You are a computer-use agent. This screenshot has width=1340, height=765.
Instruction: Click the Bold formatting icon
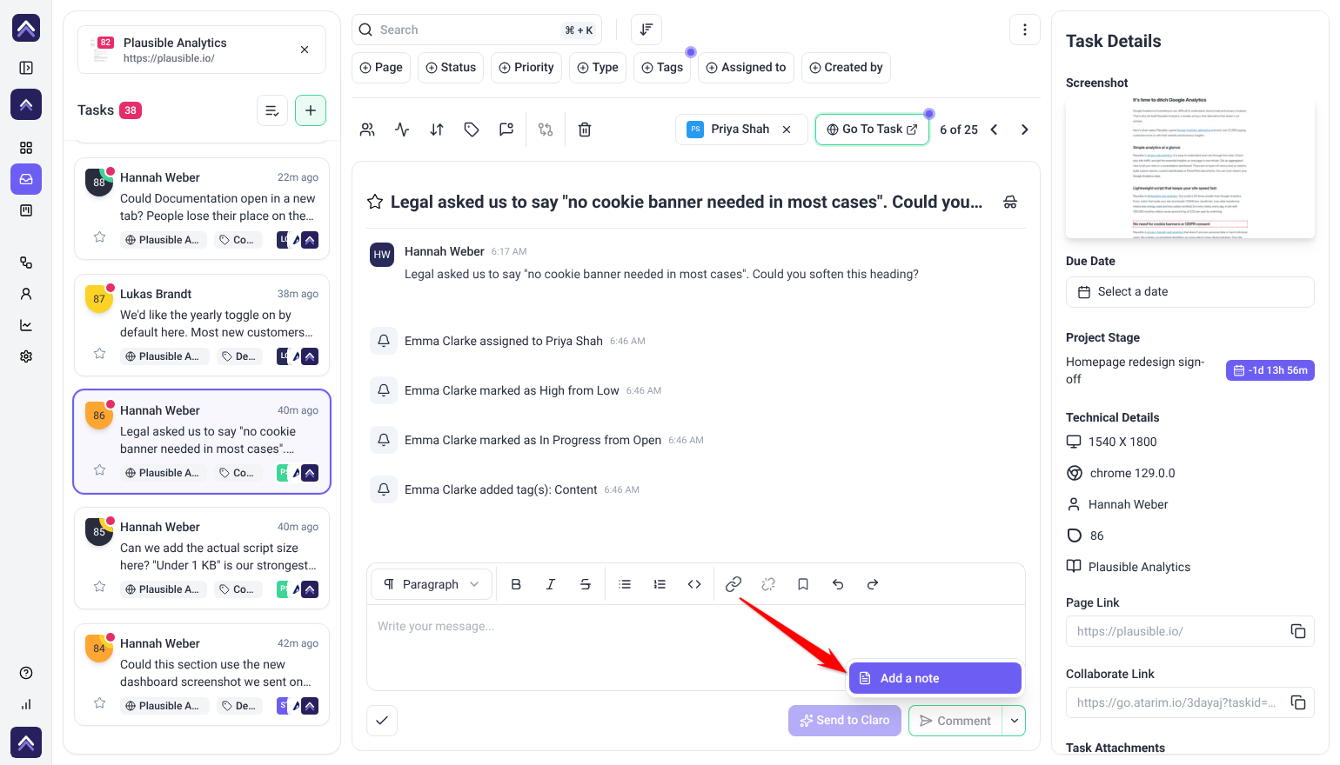[516, 584]
